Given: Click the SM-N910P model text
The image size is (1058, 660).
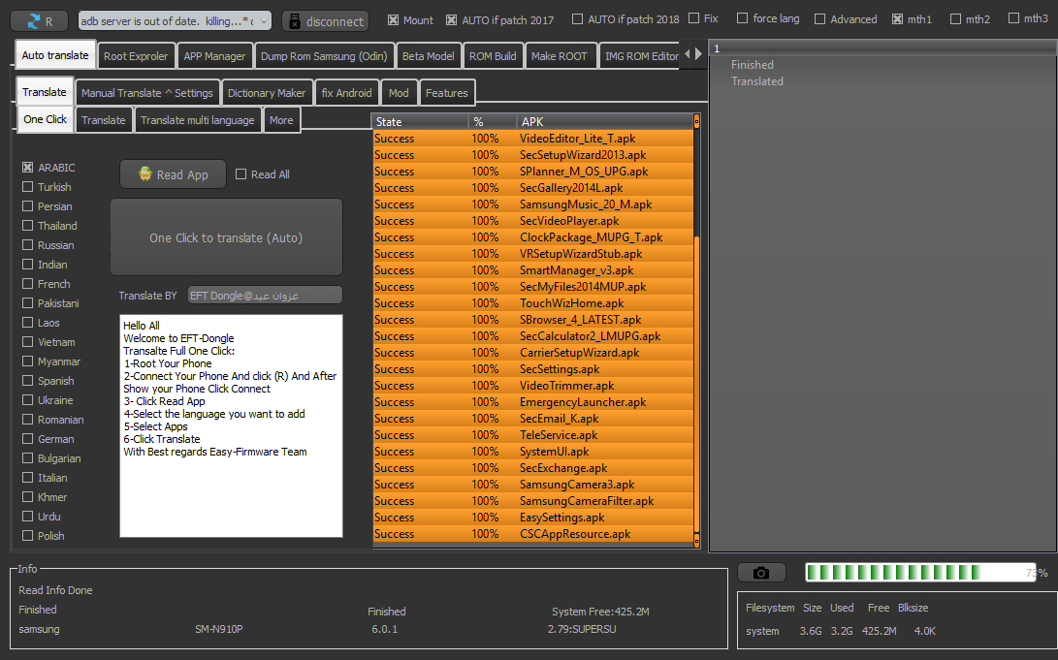Looking at the screenshot, I should (x=218, y=629).
